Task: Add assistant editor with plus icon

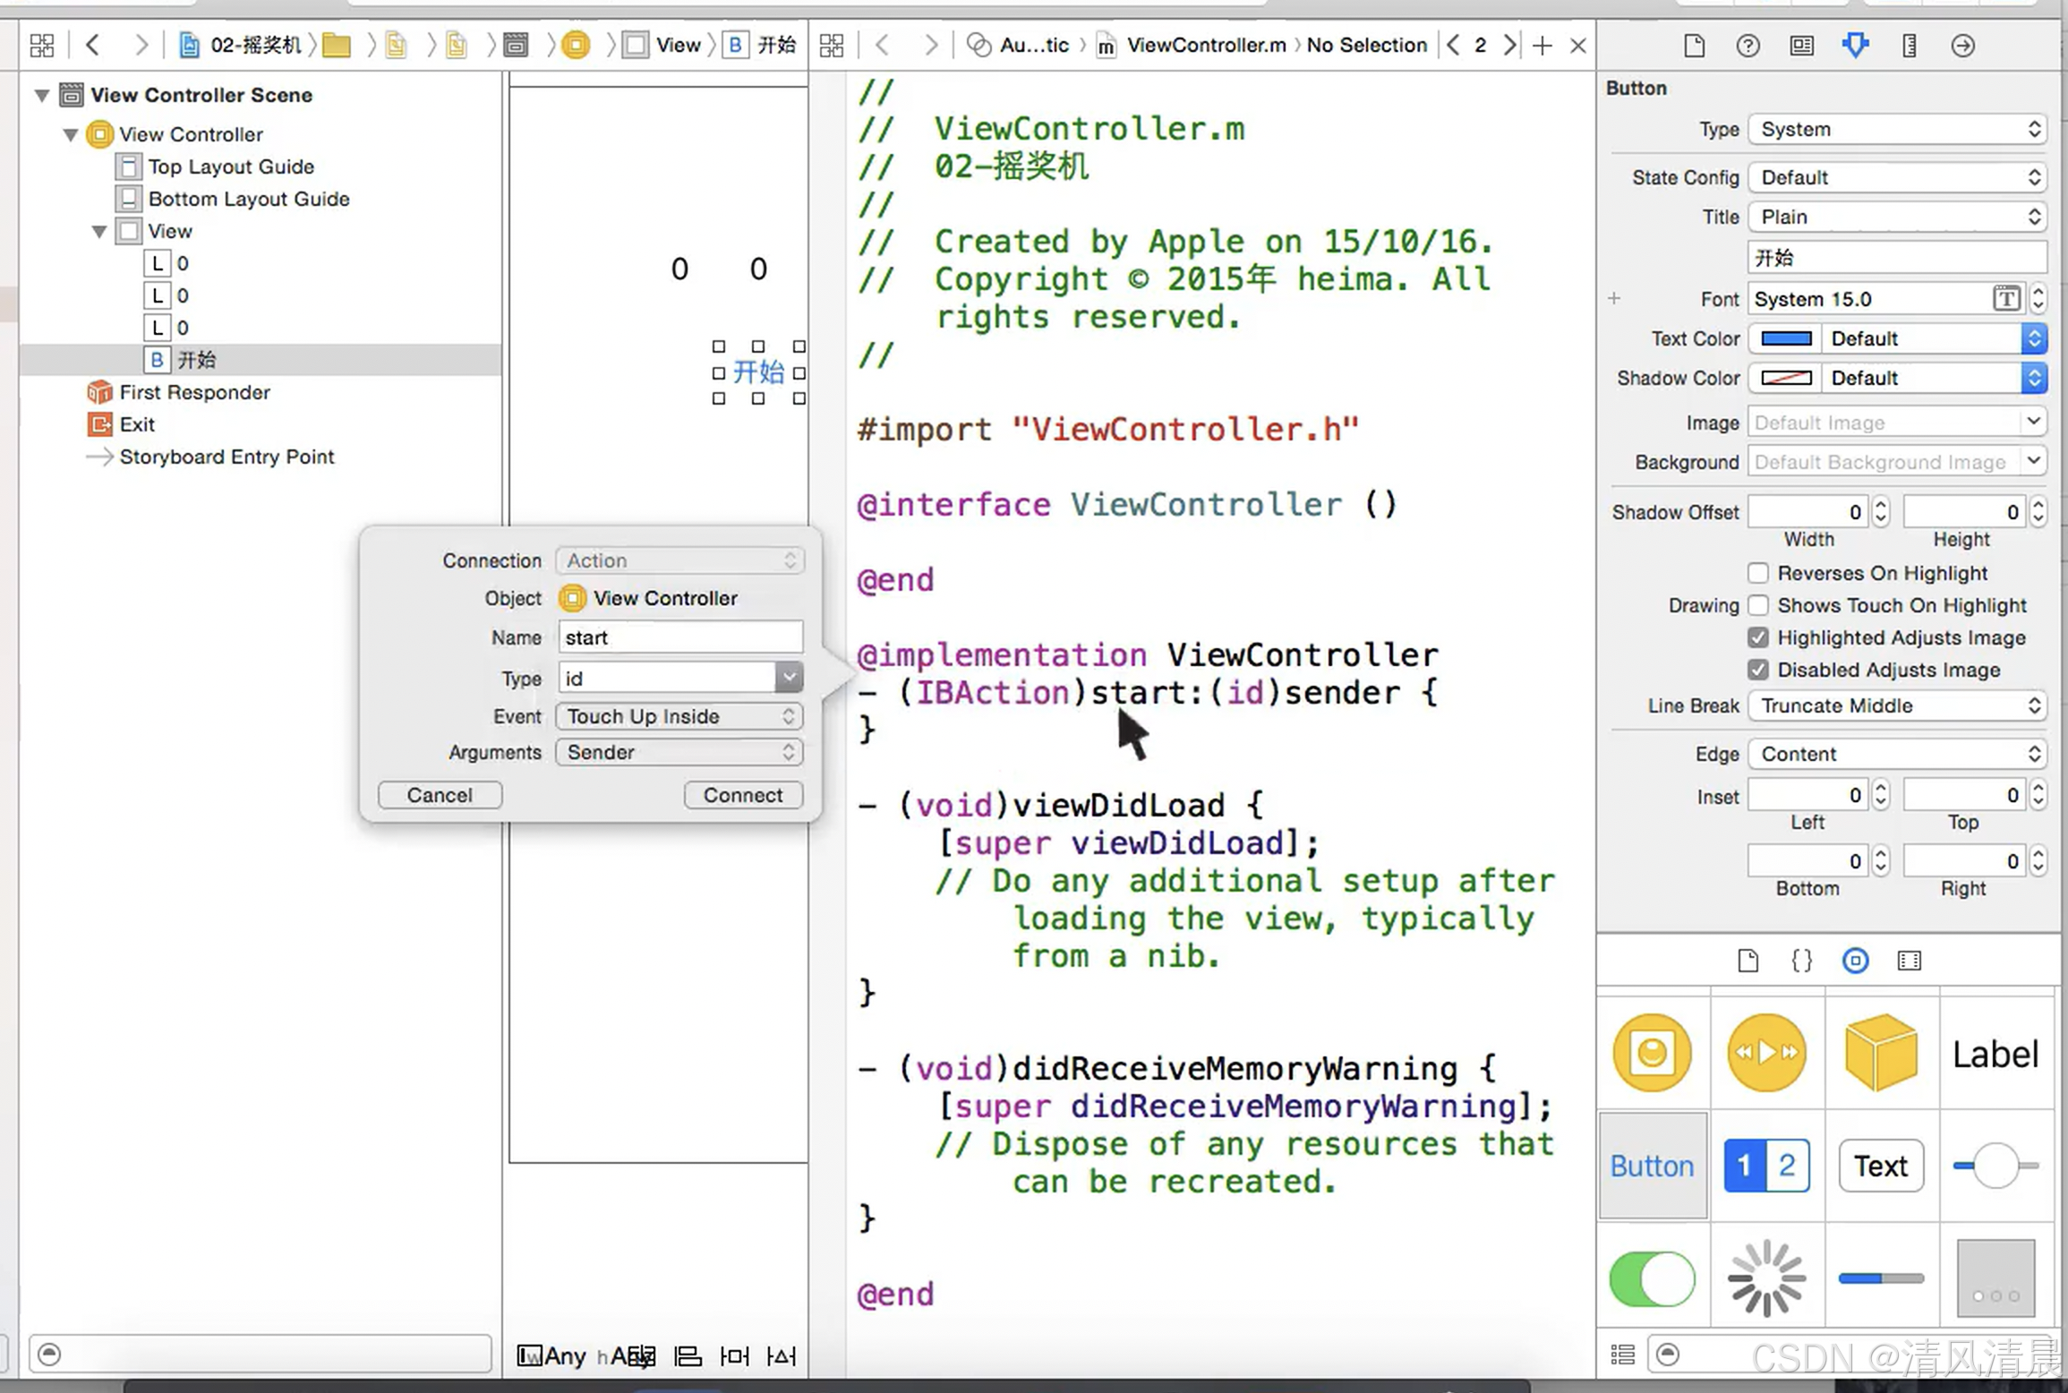Action: tap(1542, 45)
